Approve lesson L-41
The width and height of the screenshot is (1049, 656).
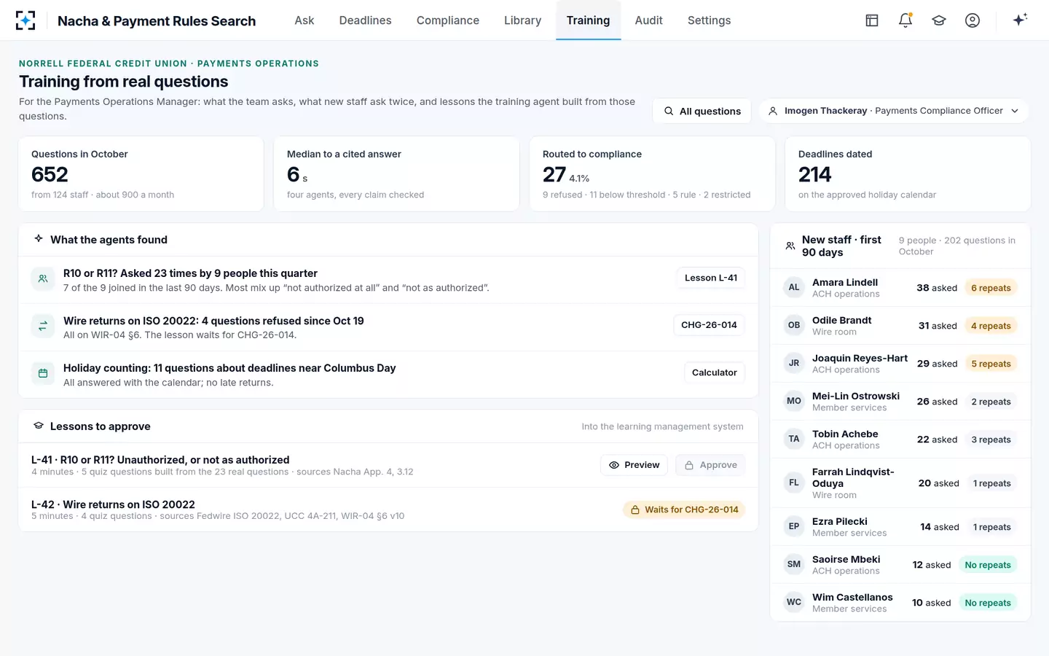click(710, 465)
